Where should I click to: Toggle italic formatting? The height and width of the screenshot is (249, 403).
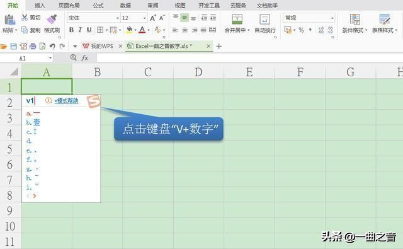click(x=80, y=30)
